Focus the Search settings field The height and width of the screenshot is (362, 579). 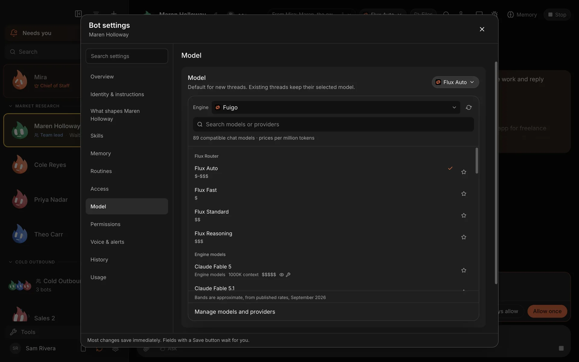(127, 56)
